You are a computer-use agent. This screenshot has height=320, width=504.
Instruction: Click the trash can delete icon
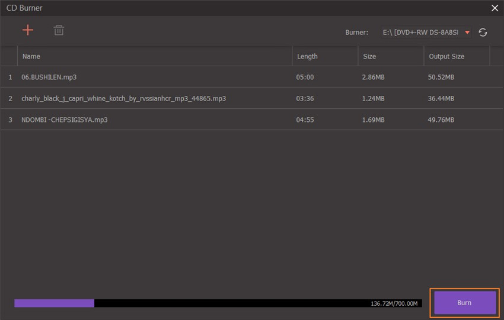click(59, 30)
